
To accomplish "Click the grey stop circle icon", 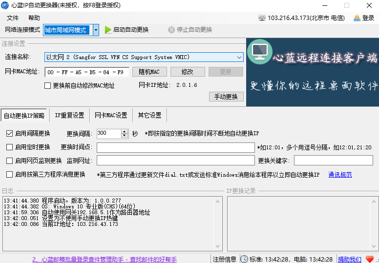I will (x=171, y=30).
